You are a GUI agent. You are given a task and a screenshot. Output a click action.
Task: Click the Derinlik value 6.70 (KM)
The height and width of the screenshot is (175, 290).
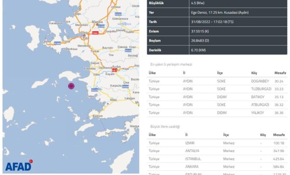(197, 50)
